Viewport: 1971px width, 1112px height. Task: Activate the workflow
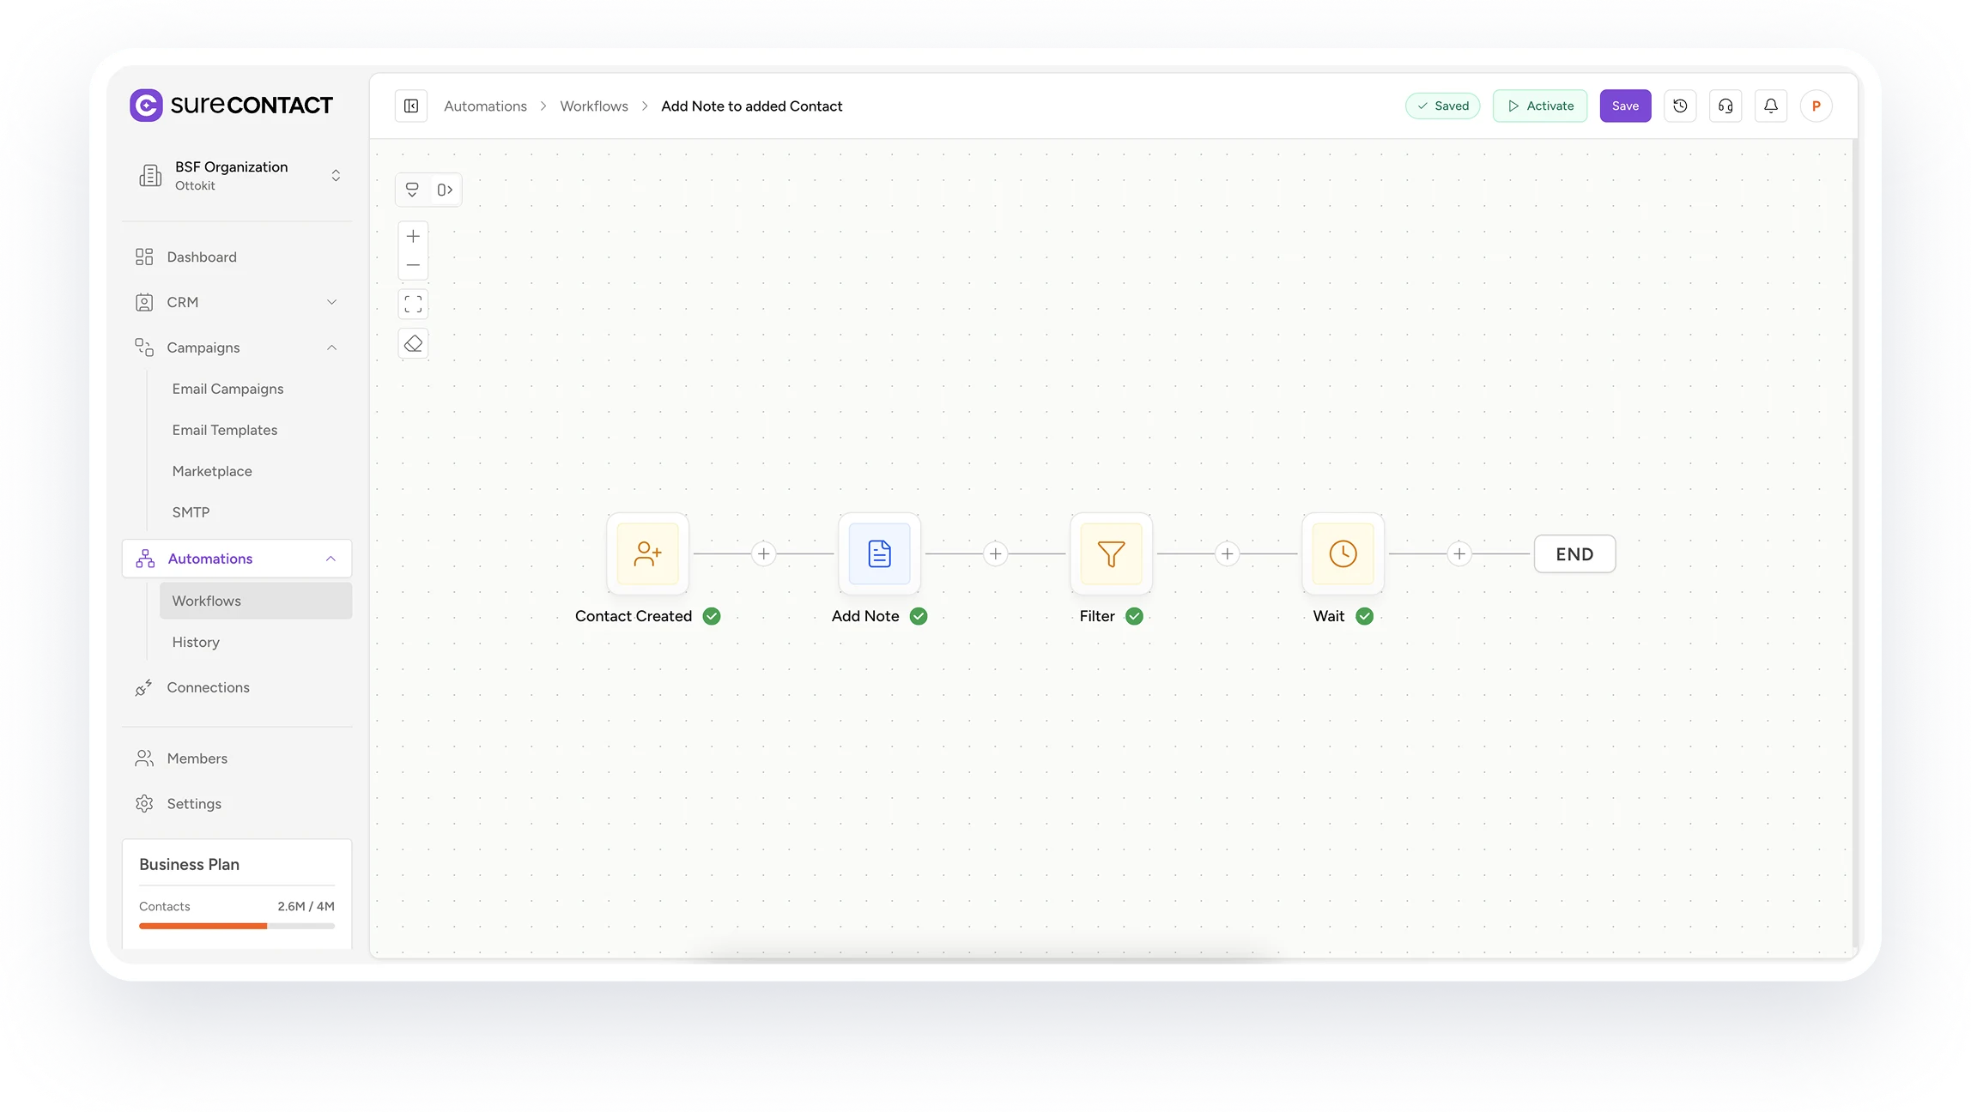click(x=1539, y=106)
